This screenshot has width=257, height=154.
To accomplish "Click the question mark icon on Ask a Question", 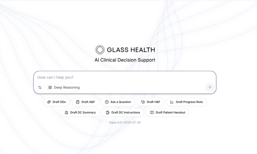I will coord(107,102).
